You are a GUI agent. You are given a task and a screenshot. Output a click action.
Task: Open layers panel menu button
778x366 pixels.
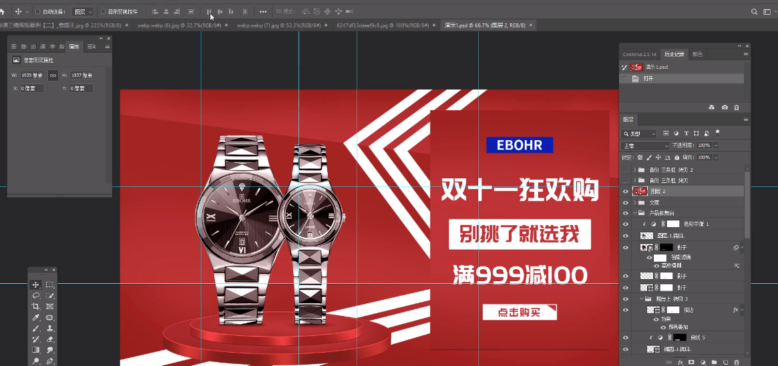tap(746, 120)
